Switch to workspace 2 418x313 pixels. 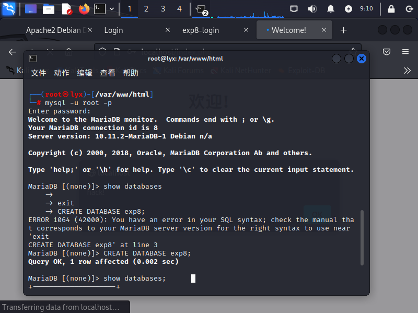pos(146,9)
